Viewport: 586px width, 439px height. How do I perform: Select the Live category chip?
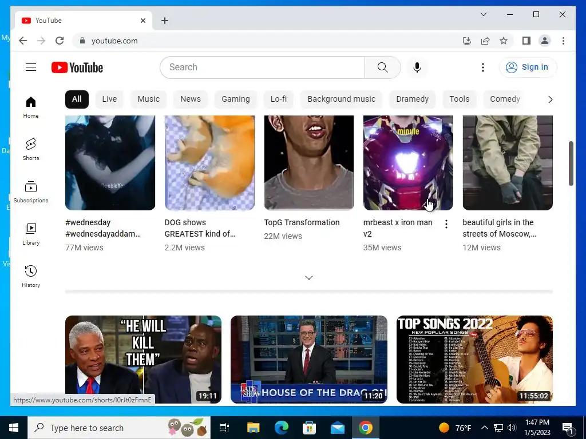pyautogui.click(x=109, y=99)
